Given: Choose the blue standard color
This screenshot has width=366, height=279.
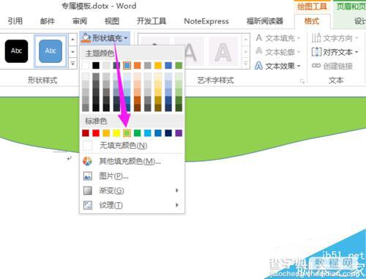Looking at the screenshot, I should click(x=158, y=133).
